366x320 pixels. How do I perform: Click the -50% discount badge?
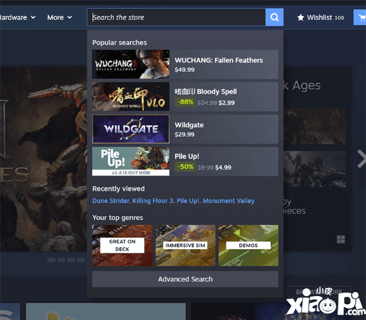(x=185, y=167)
